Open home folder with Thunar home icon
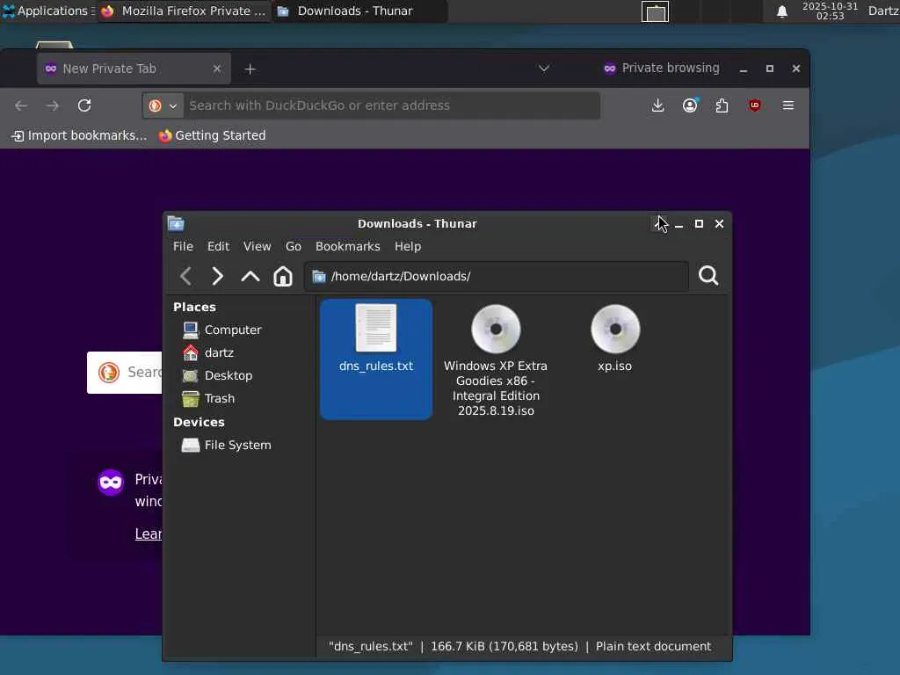The height and width of the screenshot is (675, 900). coord(282,276)
